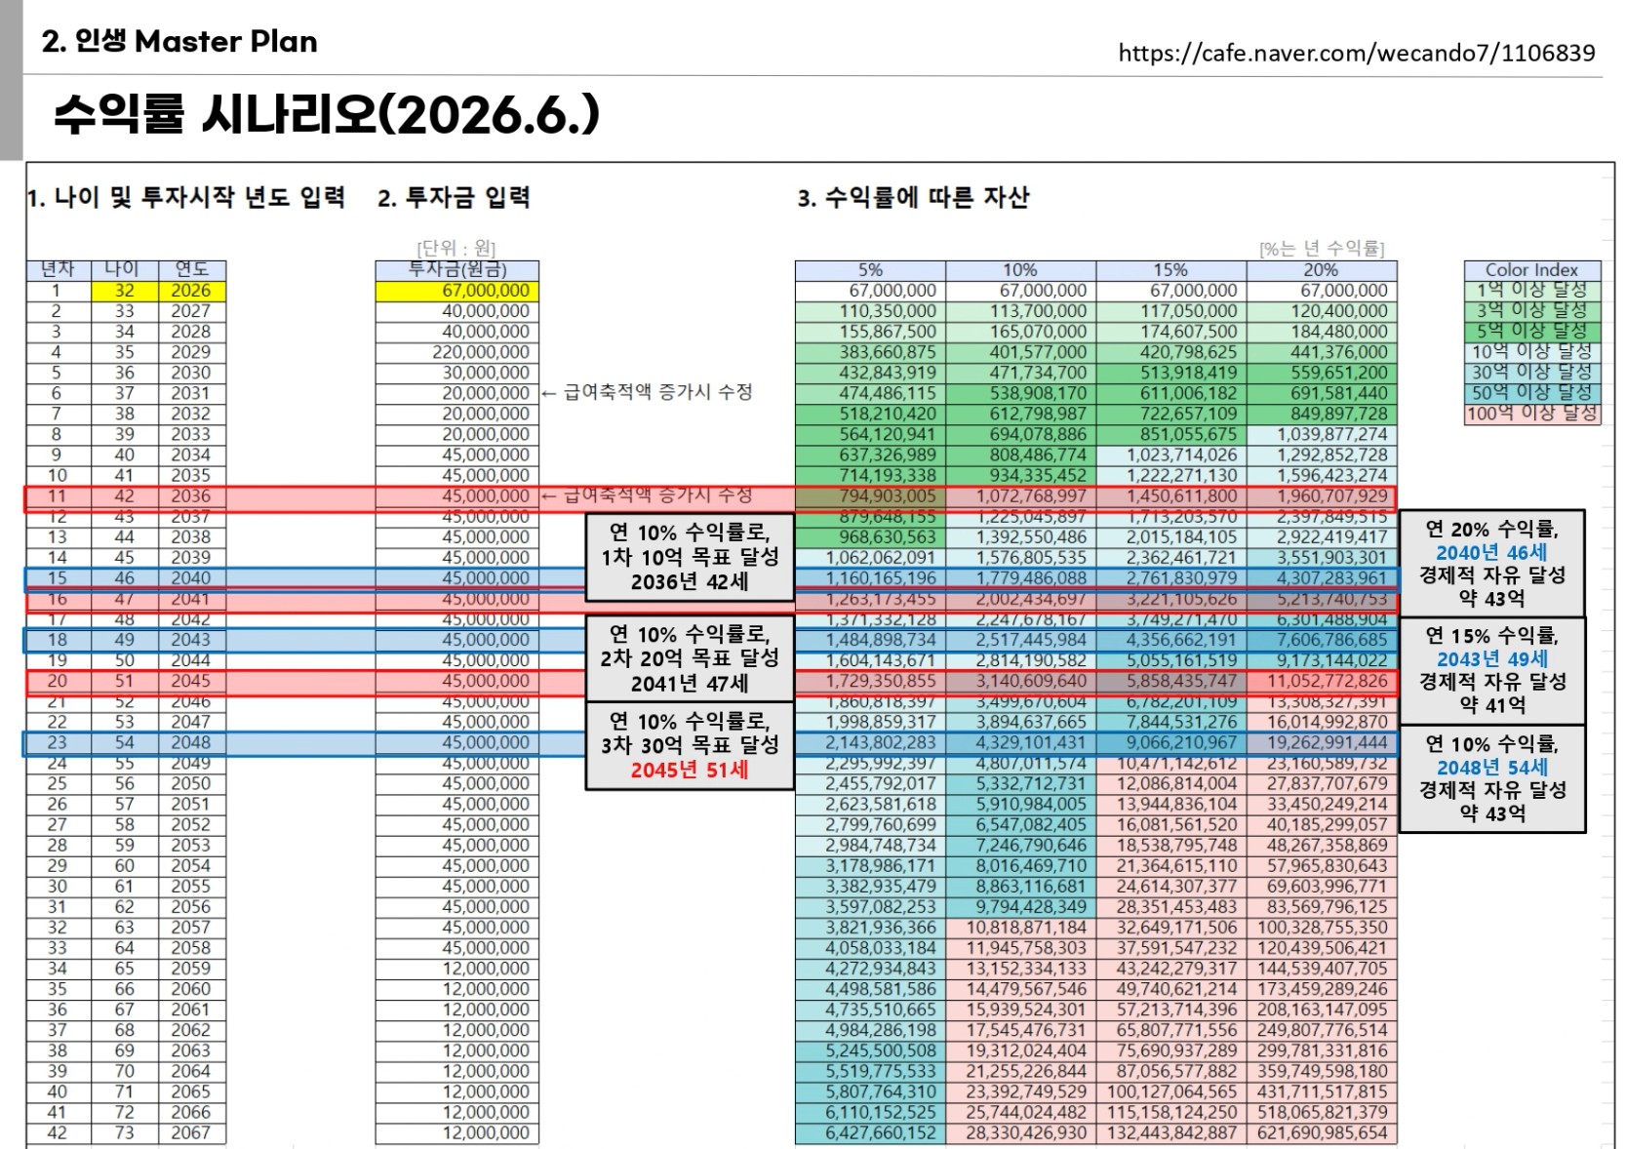Click the 220,000,000 investment cell
Viewport: 1626px width, 1149px height.
click(x=457, y=352)
